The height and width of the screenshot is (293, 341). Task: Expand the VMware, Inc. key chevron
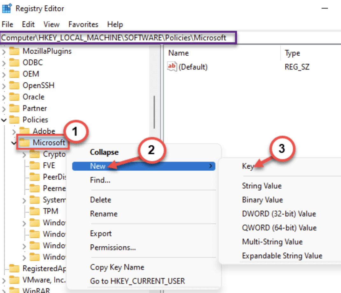[x=4, y=280]
